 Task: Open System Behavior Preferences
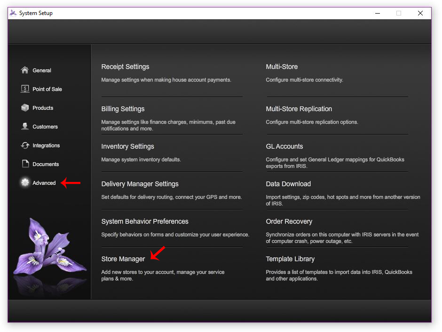click(145, 221)
